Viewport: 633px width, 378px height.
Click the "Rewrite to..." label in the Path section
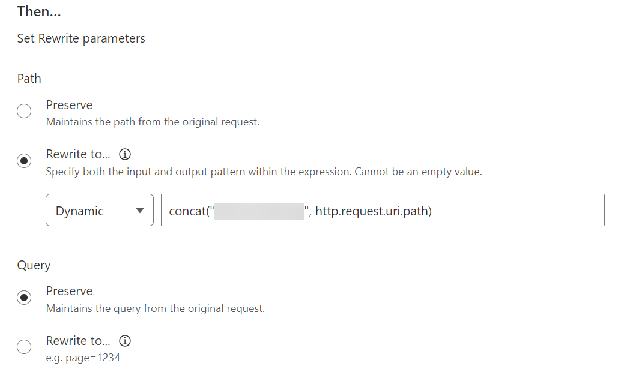(x=78, y=154)
